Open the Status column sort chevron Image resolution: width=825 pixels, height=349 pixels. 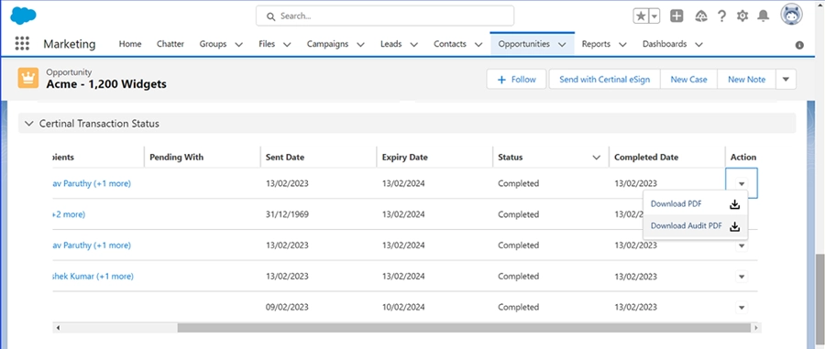tap(596, 158)
